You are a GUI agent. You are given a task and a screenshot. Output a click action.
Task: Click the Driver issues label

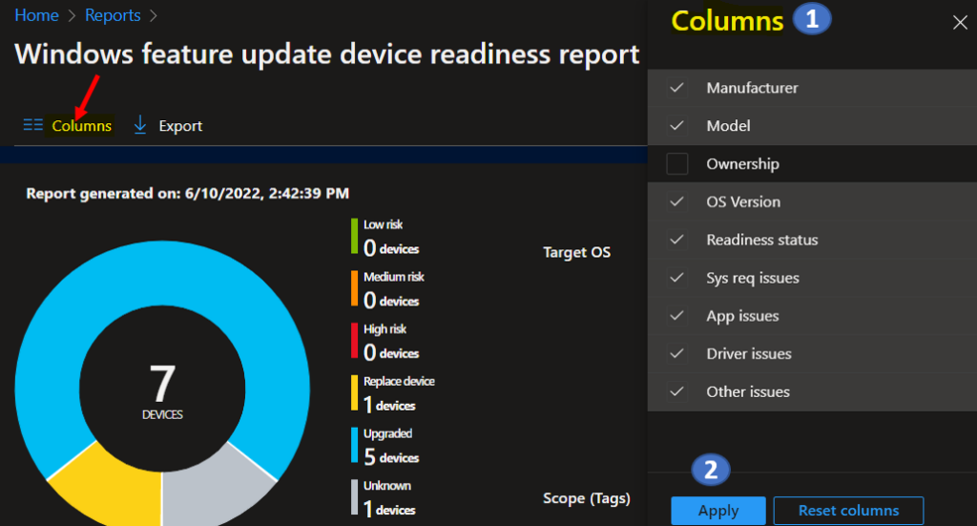(x=749, y=354)
